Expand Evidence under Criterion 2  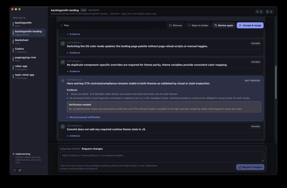(x=73, y=53)
